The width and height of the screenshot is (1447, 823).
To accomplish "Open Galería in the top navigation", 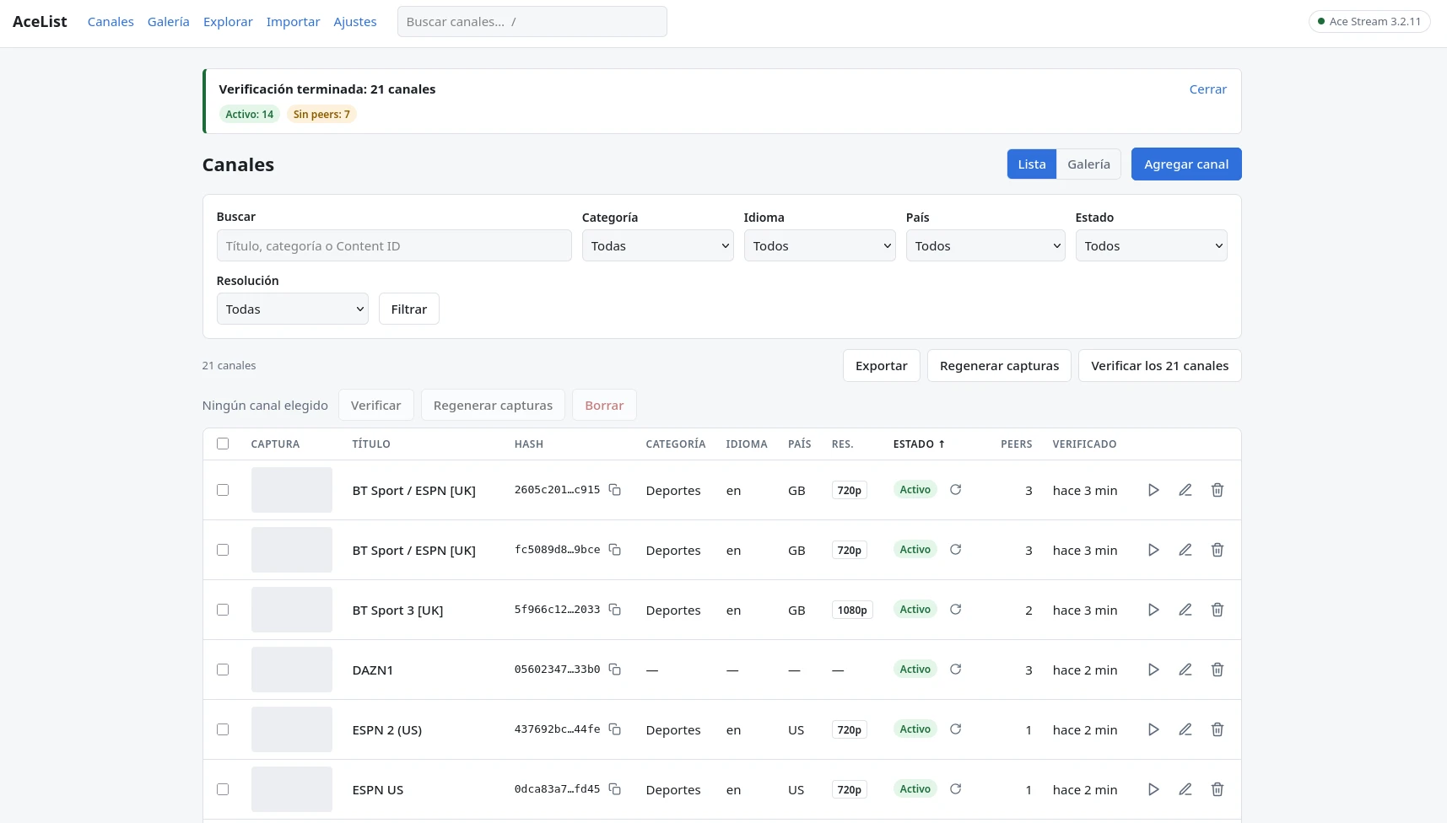I will 169,22.
